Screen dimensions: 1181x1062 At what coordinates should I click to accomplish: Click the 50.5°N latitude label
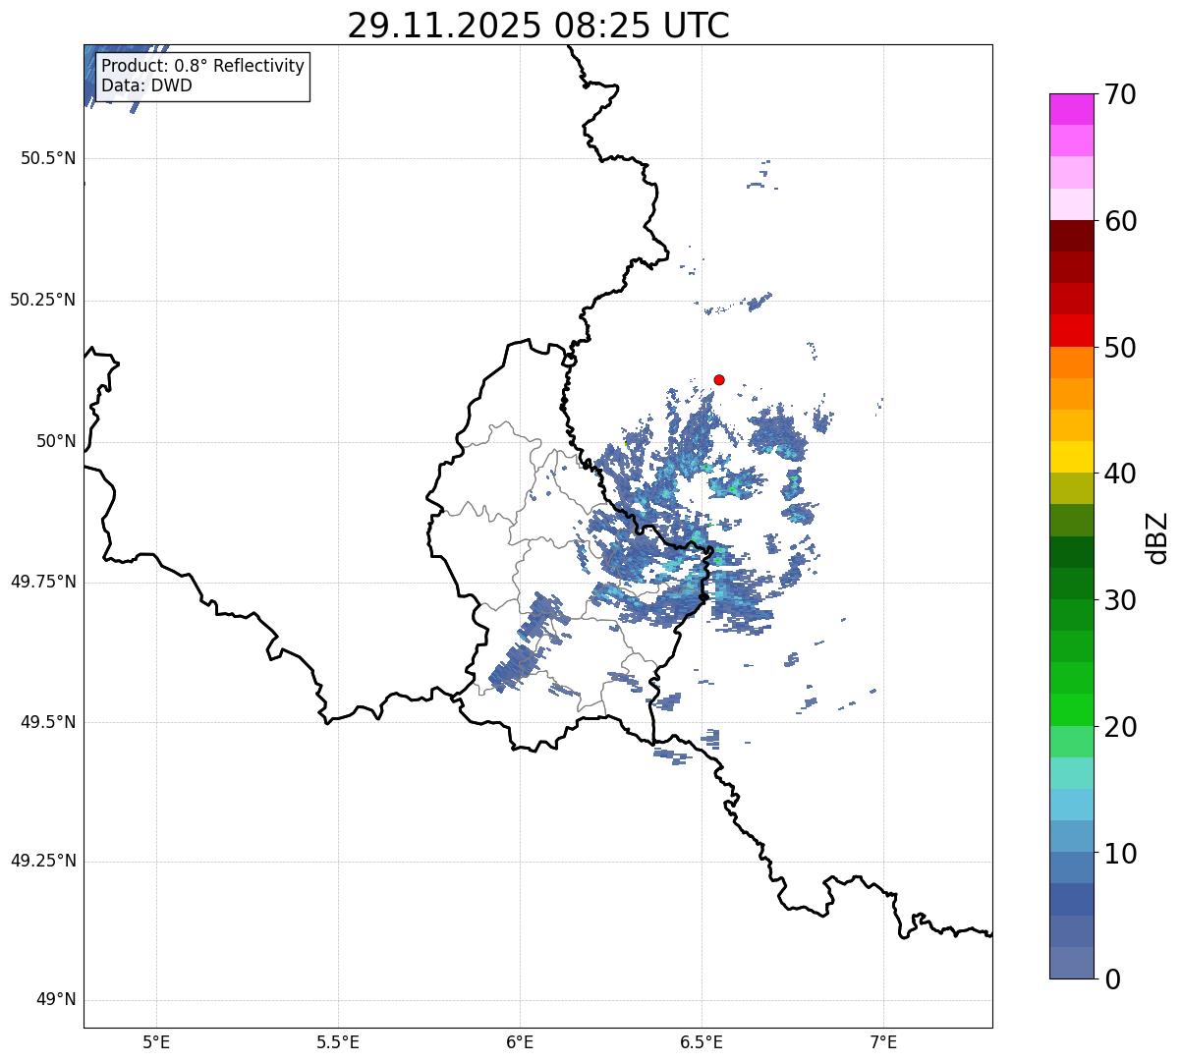pos(48,158)
